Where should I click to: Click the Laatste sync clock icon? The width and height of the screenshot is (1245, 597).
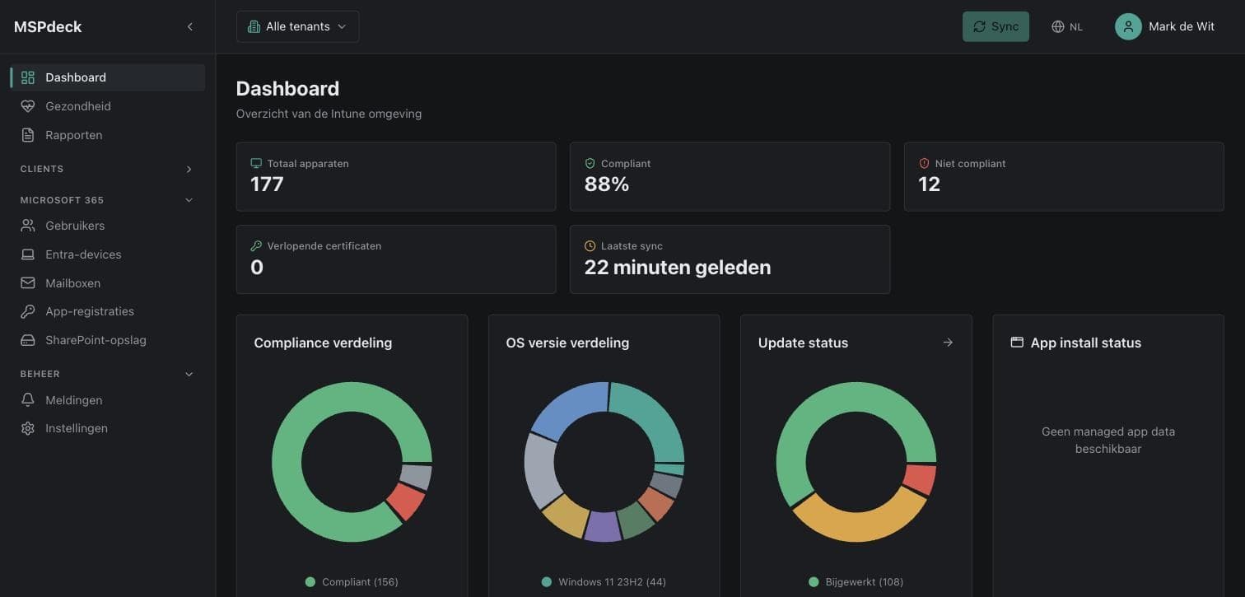point(590,246)
